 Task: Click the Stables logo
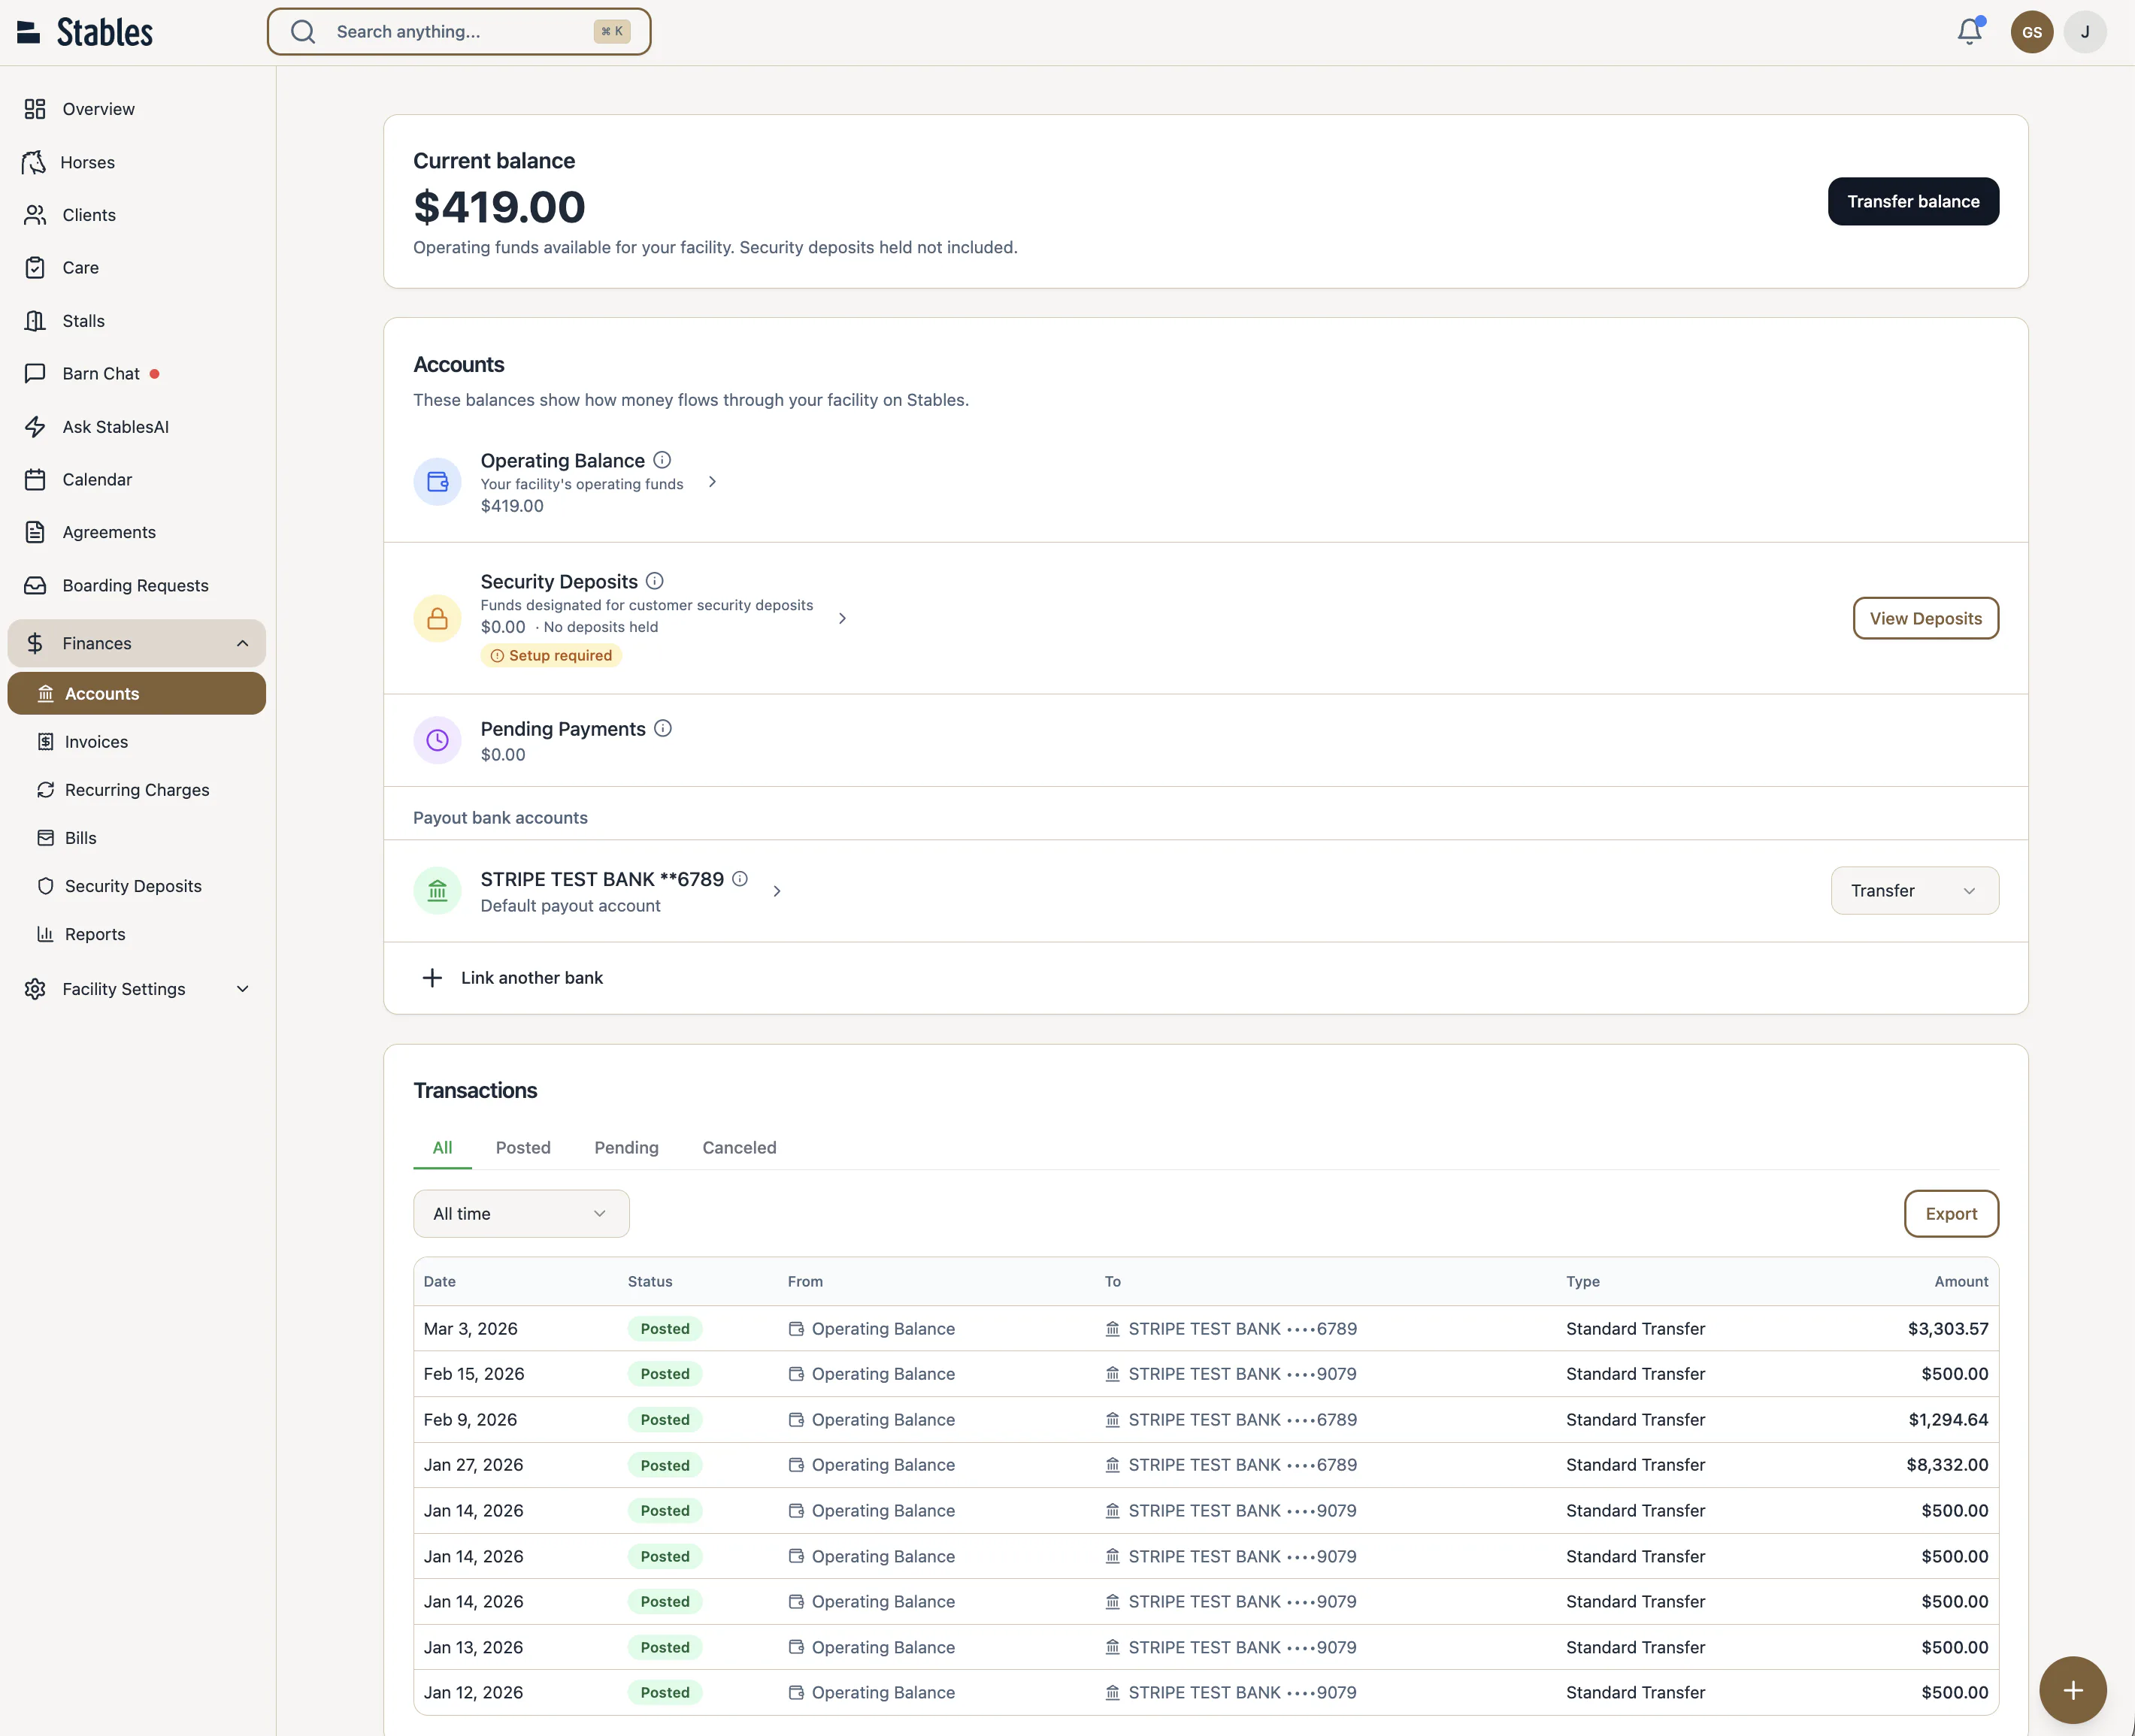coord(86,32)
